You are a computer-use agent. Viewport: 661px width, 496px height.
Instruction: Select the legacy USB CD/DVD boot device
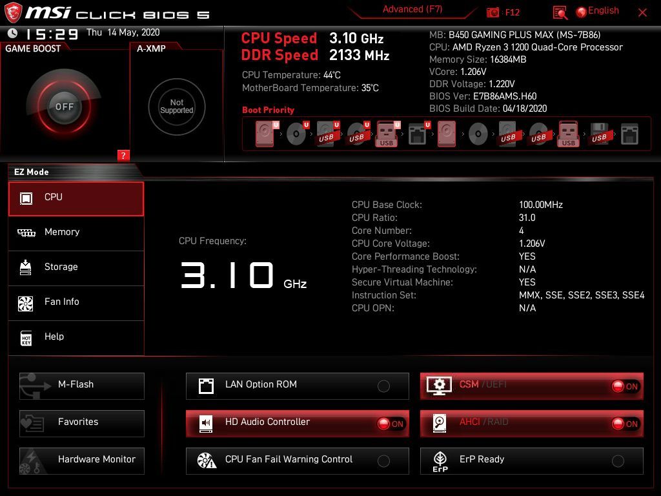[x=539, y=134]
